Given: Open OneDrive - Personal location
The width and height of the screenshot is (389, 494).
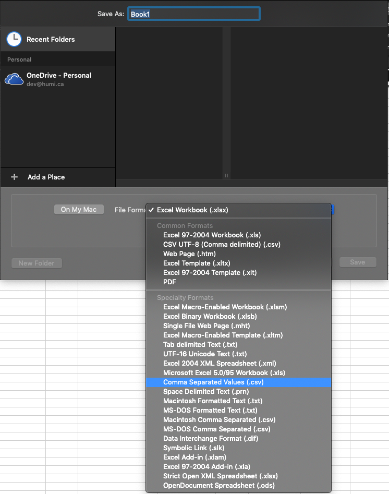Looking at the screenshot, I should (58, 79).
